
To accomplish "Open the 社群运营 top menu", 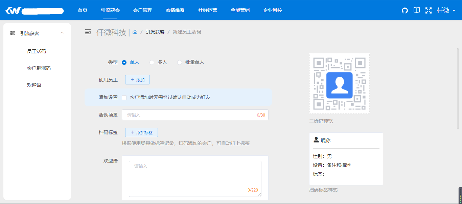I will 208,10.
